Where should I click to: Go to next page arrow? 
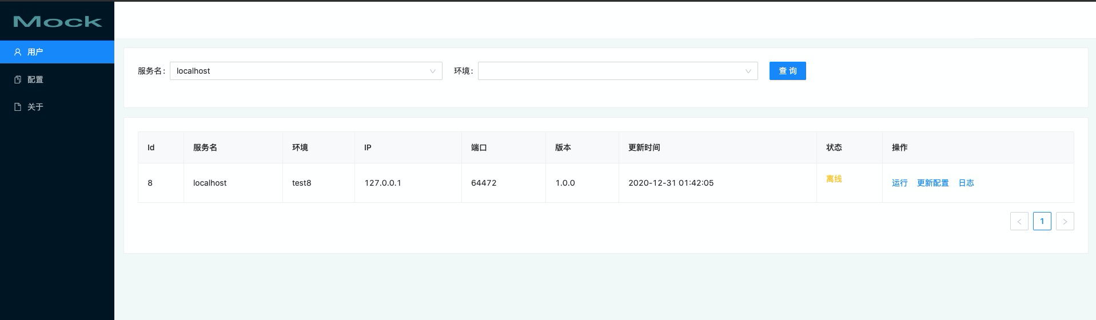click(x=1065, y=221)
